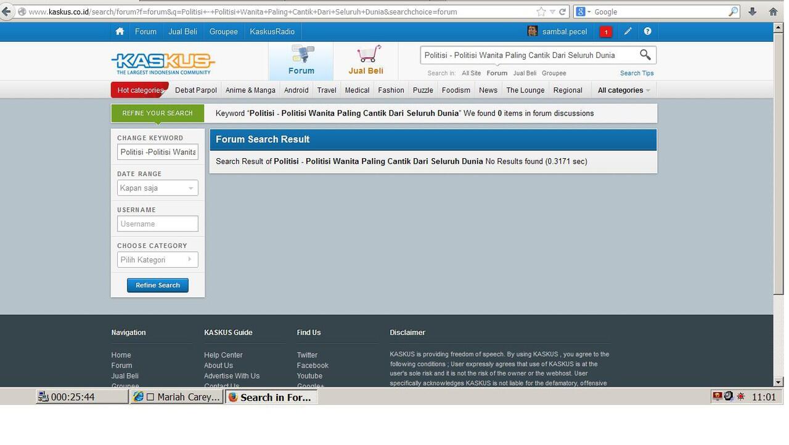
Task: Click Hot categories red label
Action: 140,90
